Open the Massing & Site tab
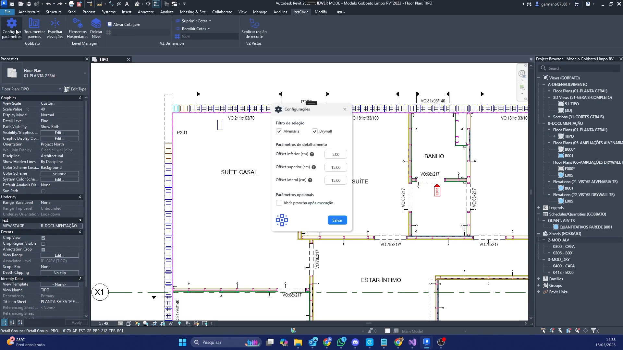This screenshot has width=623, height=350. coord(193,12)
